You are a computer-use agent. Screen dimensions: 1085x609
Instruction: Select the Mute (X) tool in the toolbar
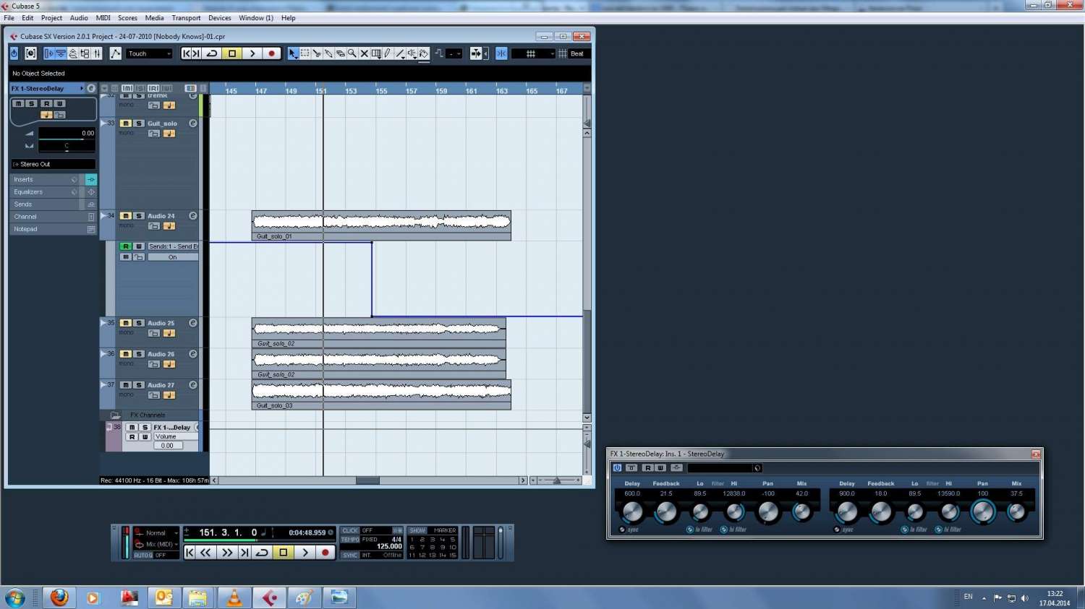[x=364, y=53]
